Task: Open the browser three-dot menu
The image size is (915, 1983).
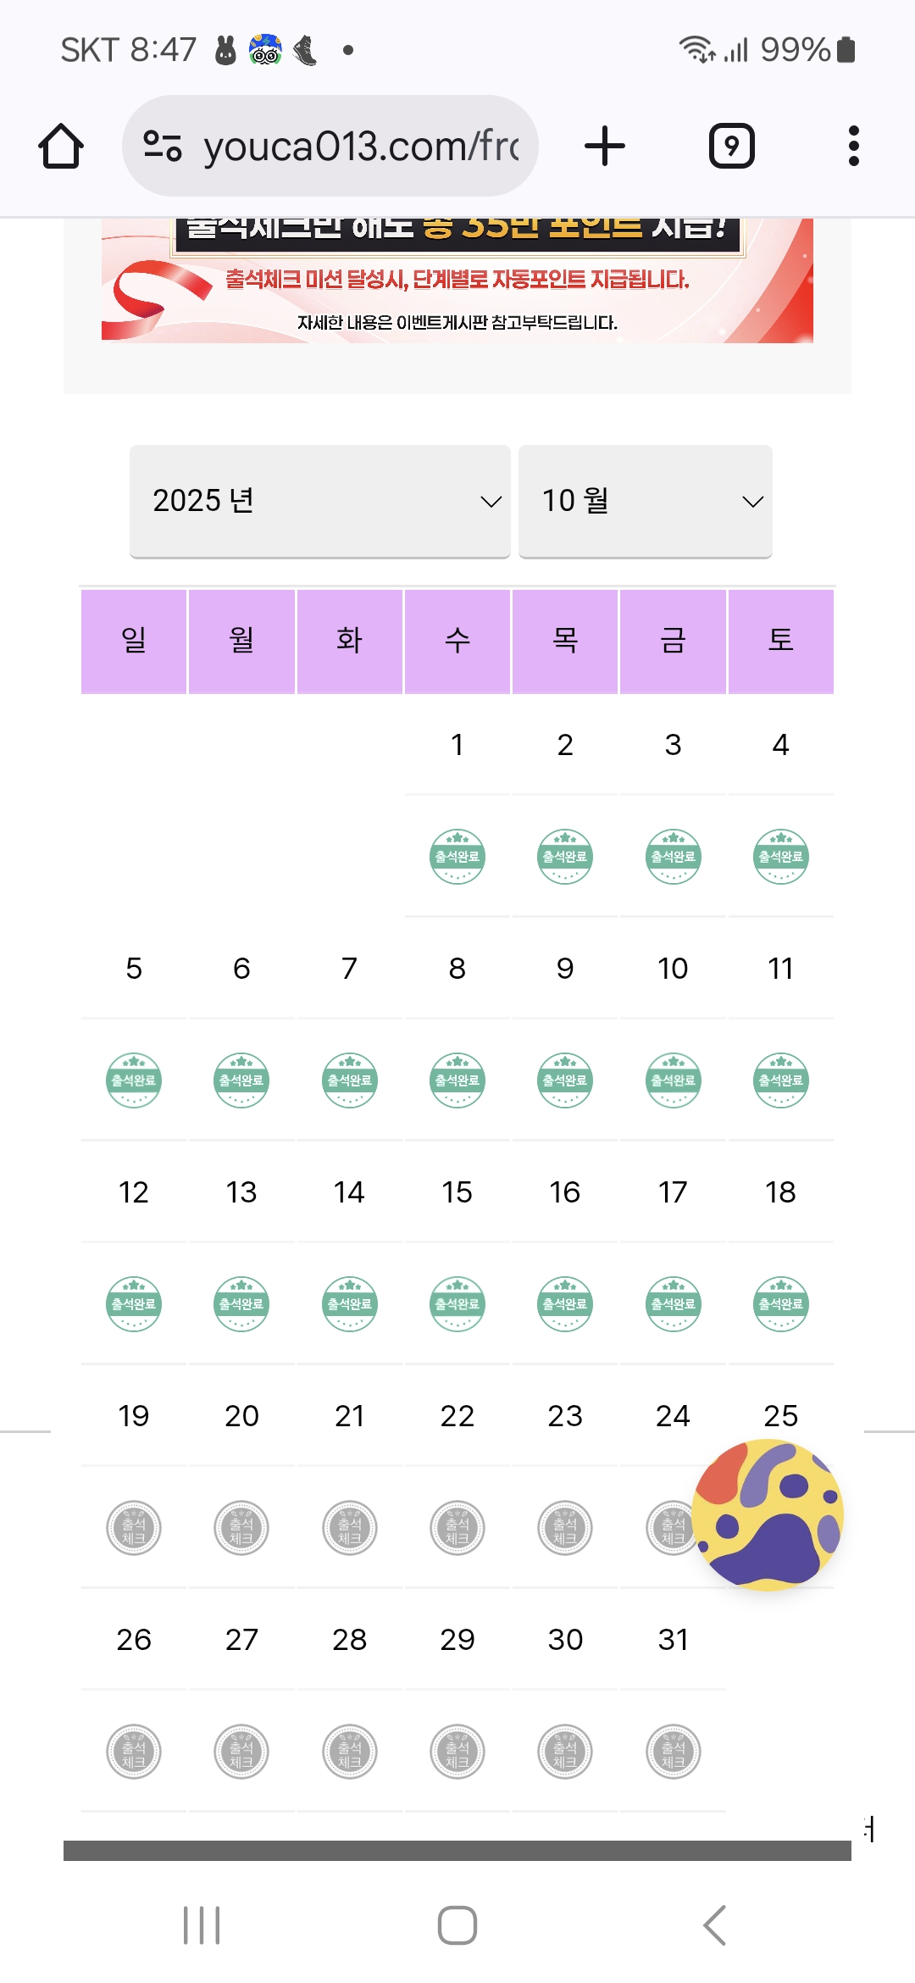Action: tap(854, 146)
